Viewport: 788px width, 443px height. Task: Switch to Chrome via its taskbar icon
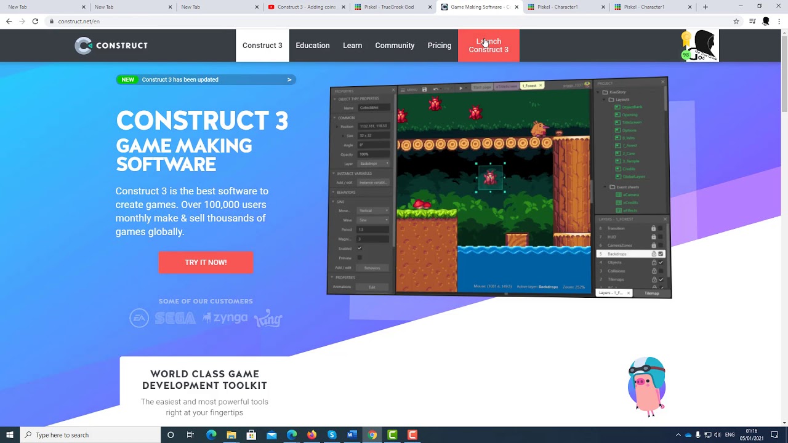(372, 435)
